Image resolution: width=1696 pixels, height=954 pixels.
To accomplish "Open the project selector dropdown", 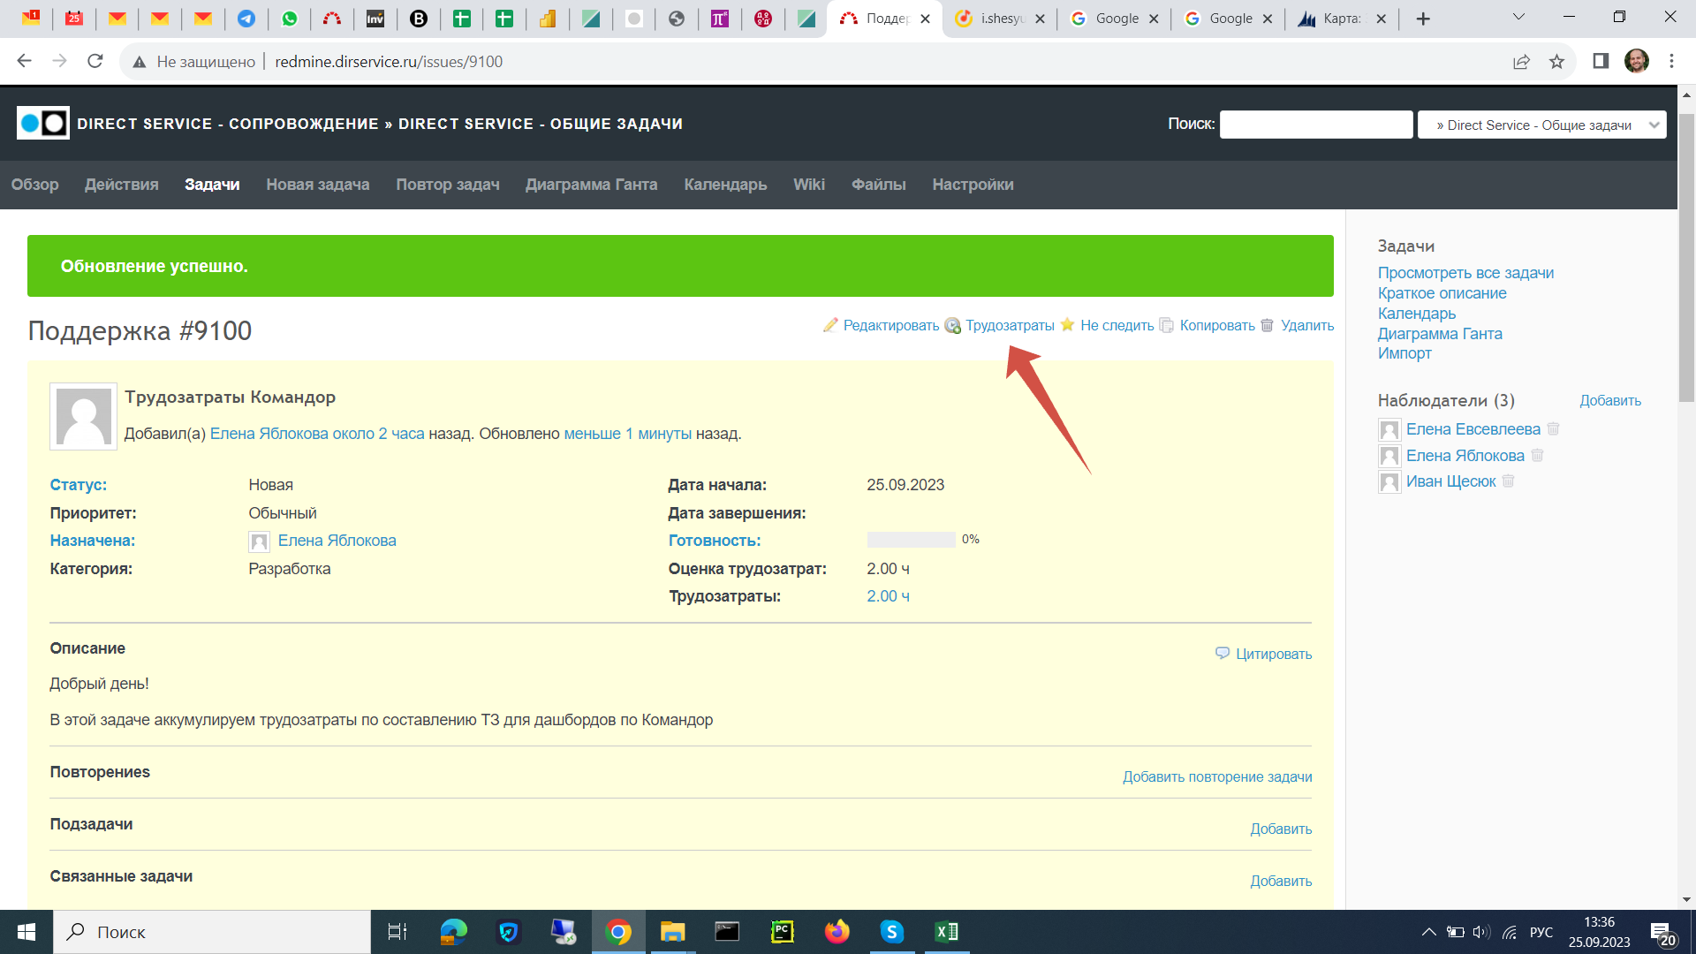I will pyautogui.click(x=1541, y=125).
